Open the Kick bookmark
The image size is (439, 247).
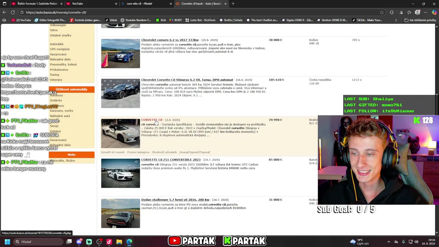(x=161, y=20)
